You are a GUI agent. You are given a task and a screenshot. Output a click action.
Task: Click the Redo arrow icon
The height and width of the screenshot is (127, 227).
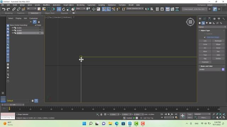click(x=8, y=9)
